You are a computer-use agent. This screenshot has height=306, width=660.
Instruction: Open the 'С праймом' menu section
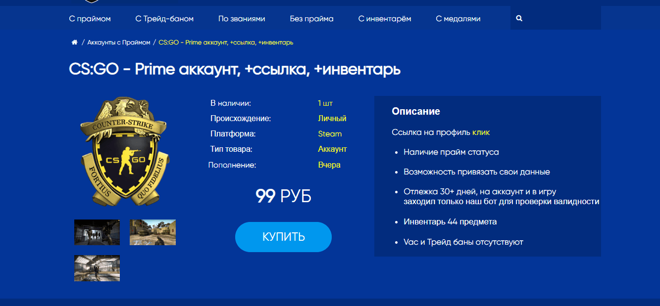(90, 19)
